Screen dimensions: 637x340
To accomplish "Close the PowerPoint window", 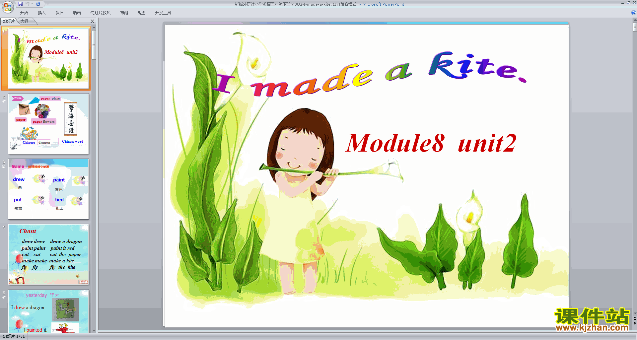I will pos(634,3).
